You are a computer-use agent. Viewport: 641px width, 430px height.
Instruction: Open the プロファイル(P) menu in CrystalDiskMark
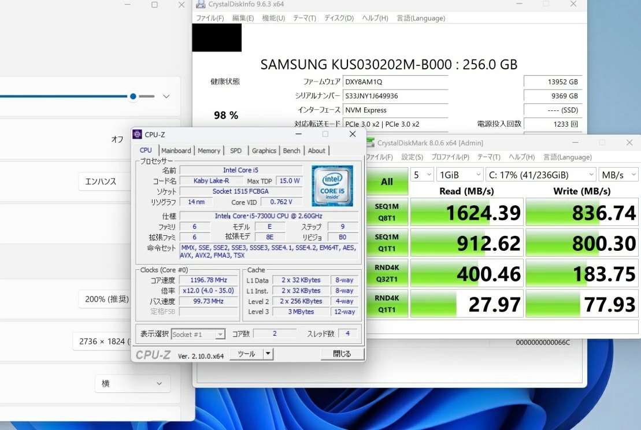[x=450, y=157]
